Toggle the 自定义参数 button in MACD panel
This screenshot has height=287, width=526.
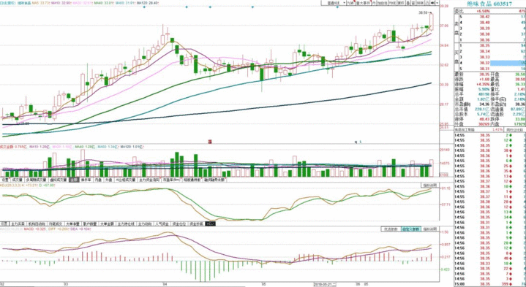[411, 229]
